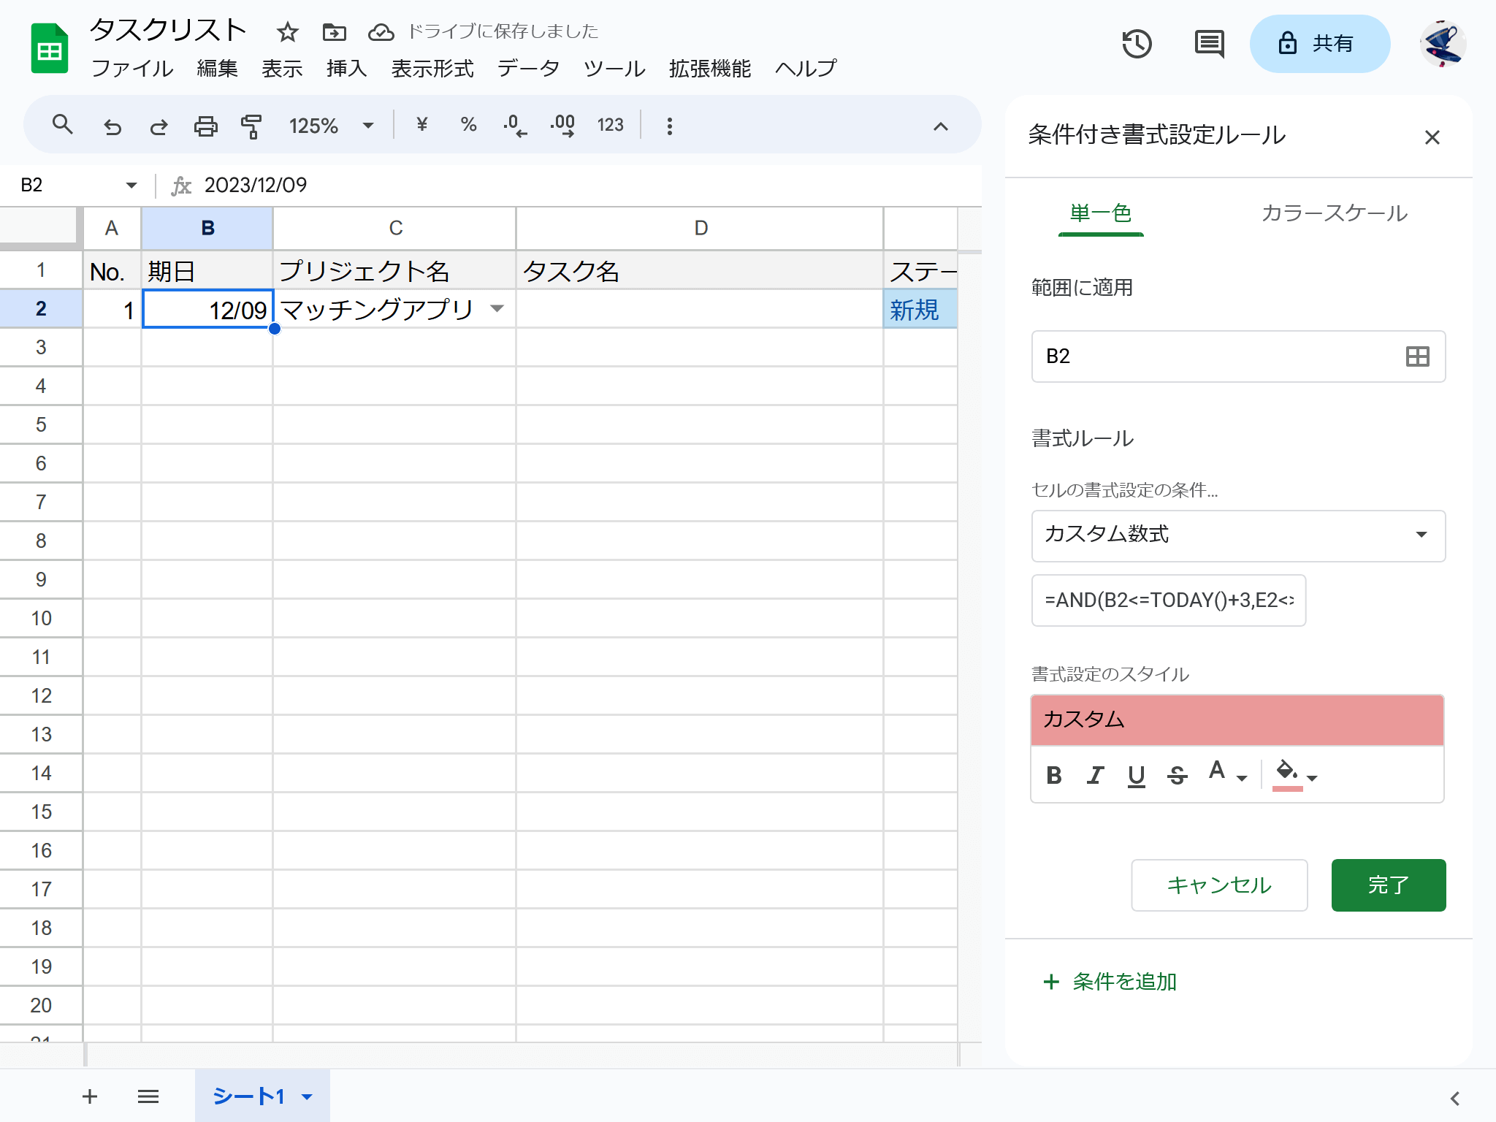Click the move to folder icon
This screenshot has height=1122, width=1496.
click(x=335, y=32)
